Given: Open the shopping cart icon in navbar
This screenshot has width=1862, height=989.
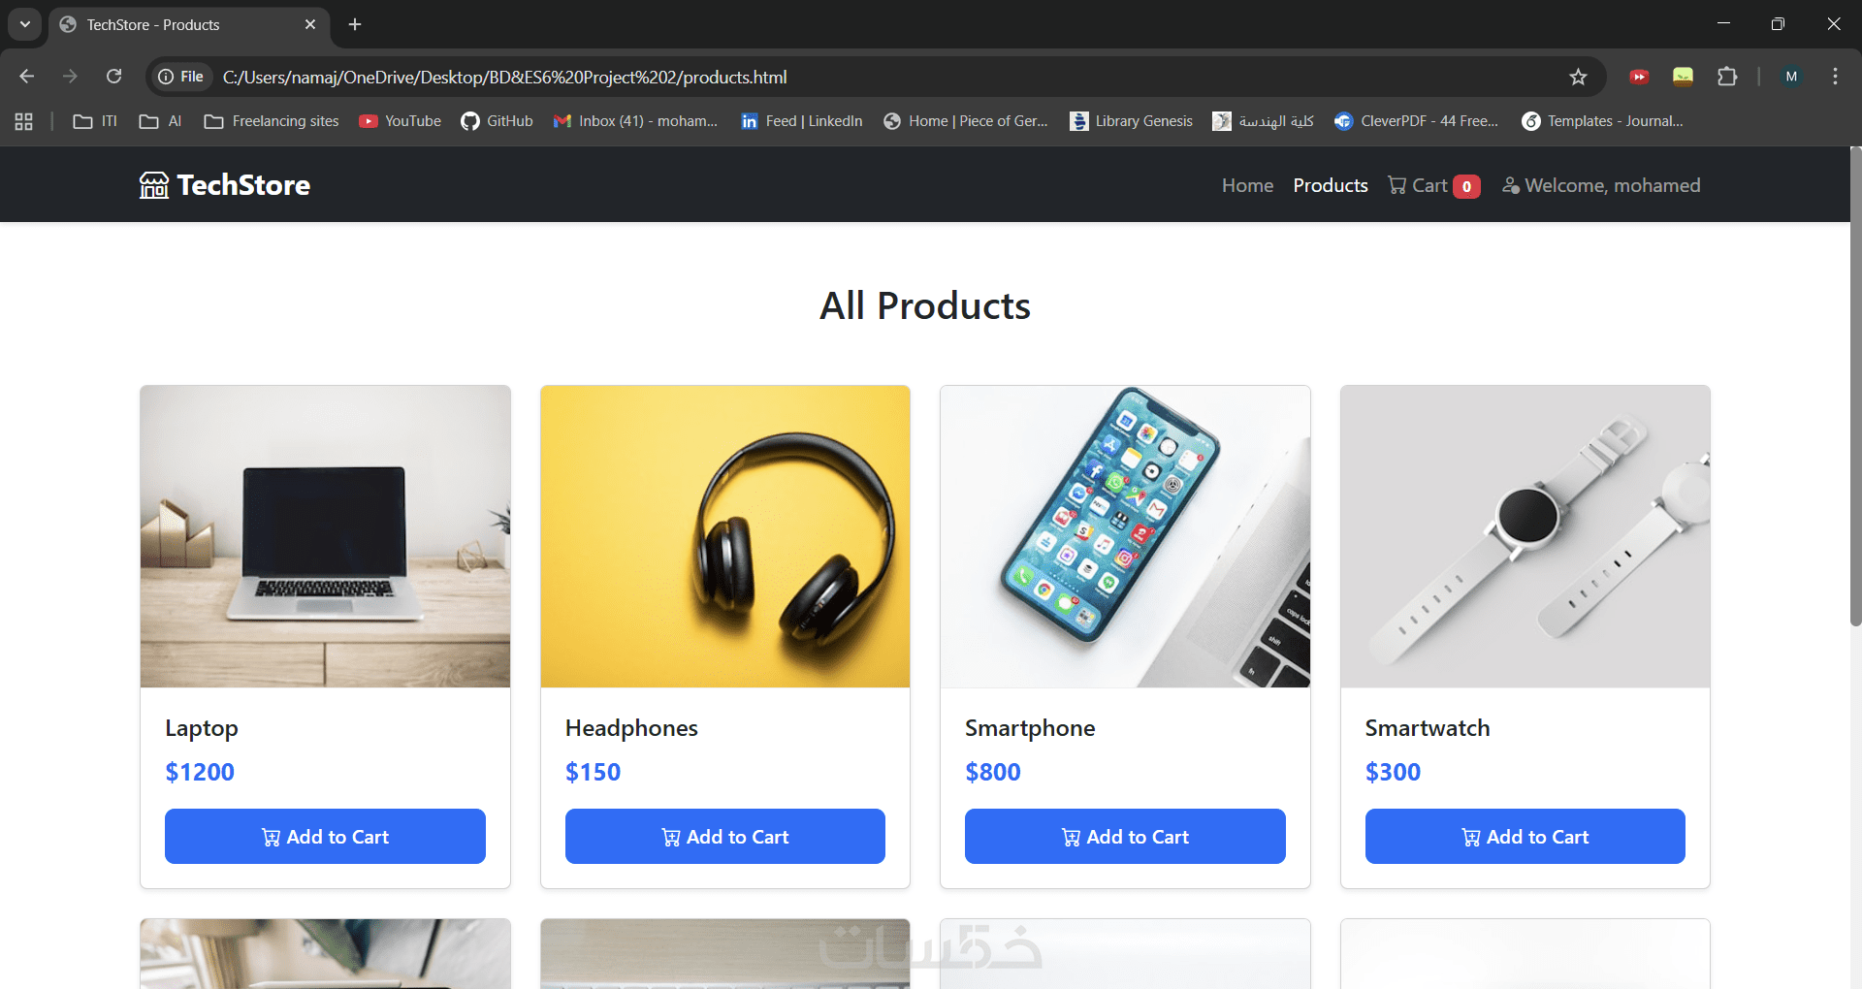Looking at the screenshot, I should 1396,185.
